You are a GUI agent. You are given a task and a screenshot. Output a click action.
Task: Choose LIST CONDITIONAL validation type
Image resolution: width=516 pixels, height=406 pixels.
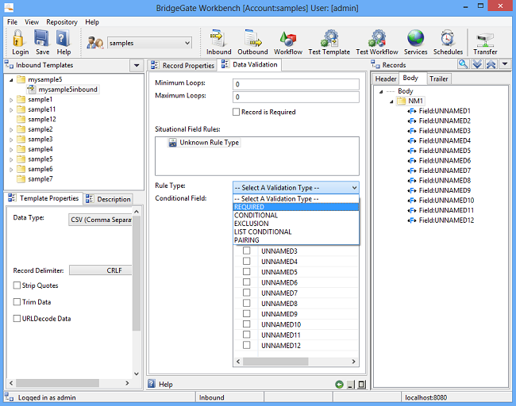click(296, 232)
